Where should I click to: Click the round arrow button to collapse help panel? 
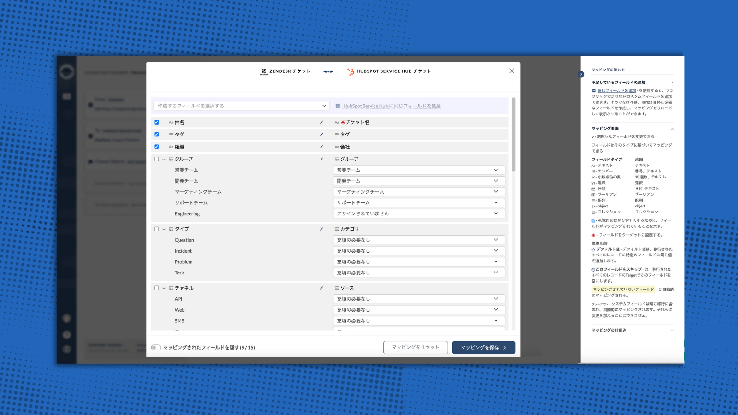581,74
